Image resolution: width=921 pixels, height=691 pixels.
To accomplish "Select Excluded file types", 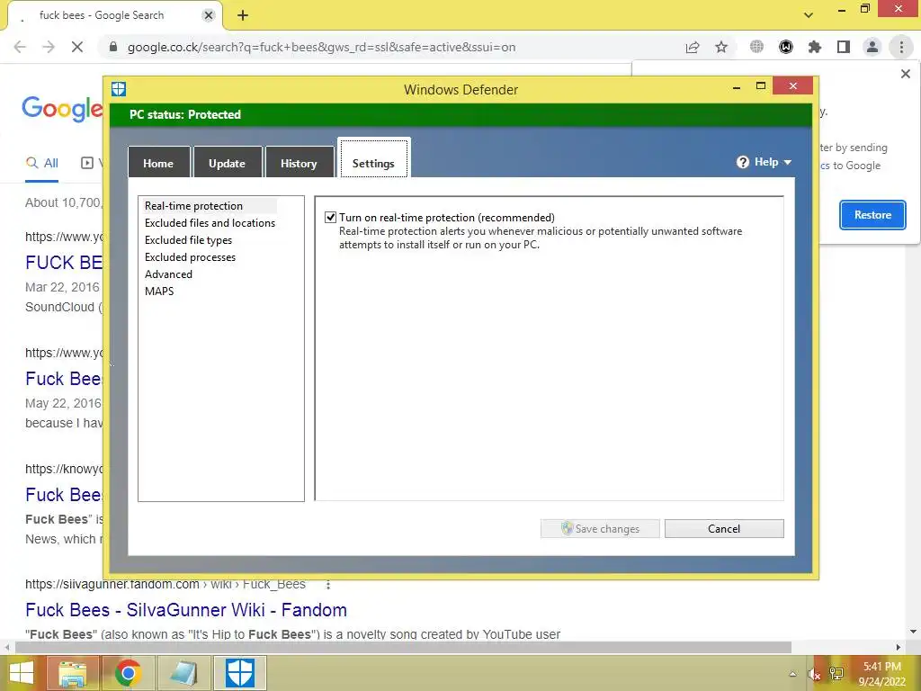I will [188, 239].
